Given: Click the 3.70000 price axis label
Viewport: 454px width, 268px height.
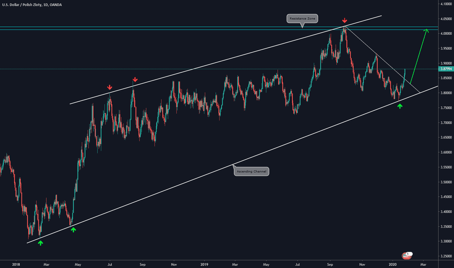Looking at the screenshot, I should (446, 123).
